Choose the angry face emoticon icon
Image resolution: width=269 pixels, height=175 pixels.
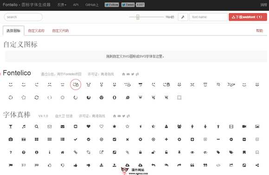[192, 84]
